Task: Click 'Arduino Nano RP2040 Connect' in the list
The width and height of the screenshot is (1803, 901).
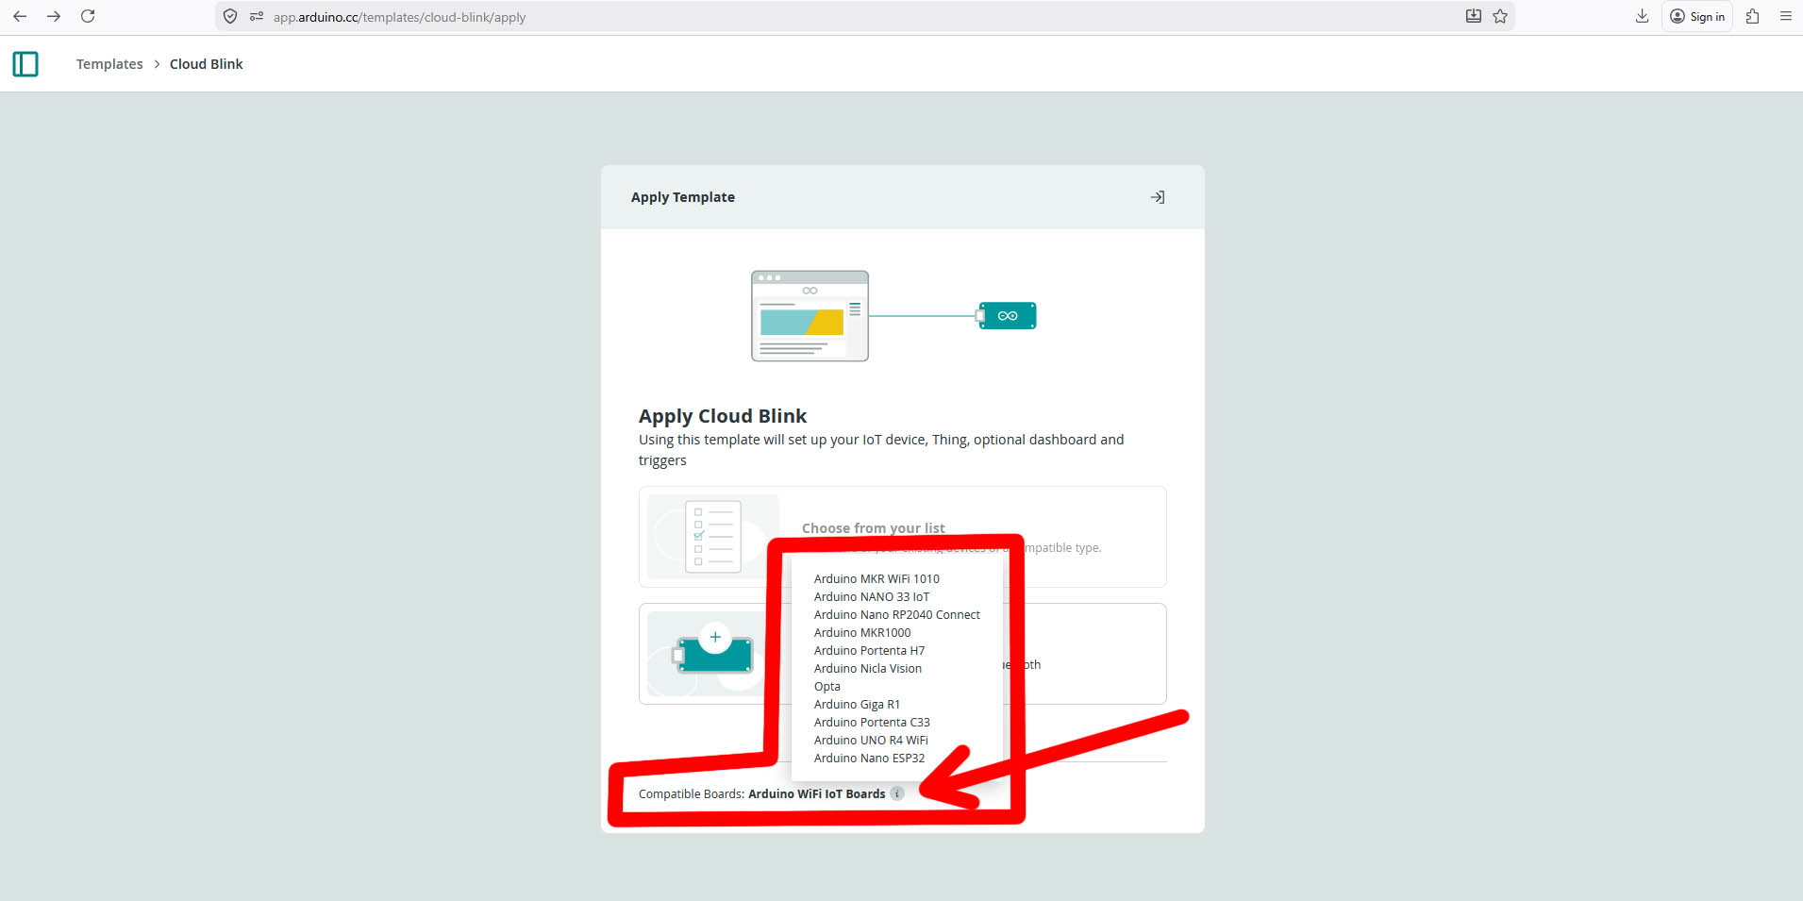Action: 897,615
